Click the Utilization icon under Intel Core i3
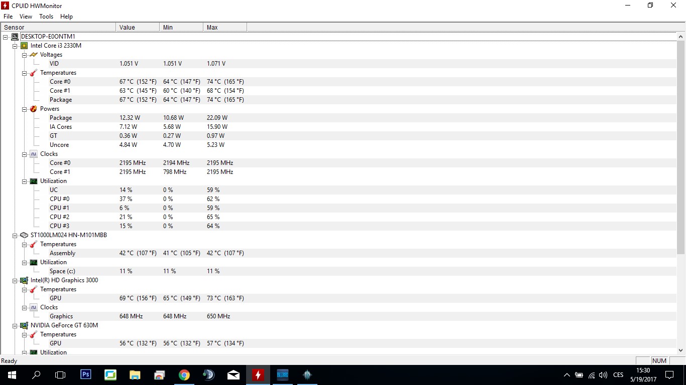This screenshot has height=385, width=686. coord(34,181)
